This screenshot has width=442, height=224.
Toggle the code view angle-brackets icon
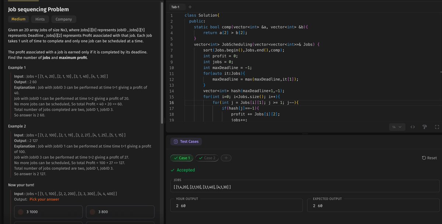413,127
